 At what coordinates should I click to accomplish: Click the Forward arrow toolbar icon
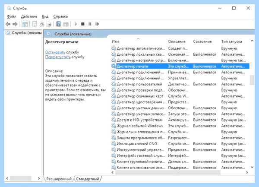15,24
